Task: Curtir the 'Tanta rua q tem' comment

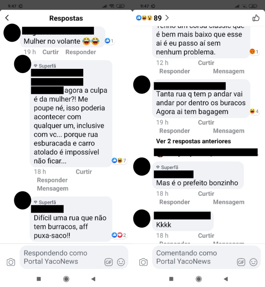Action: [206, 122]
